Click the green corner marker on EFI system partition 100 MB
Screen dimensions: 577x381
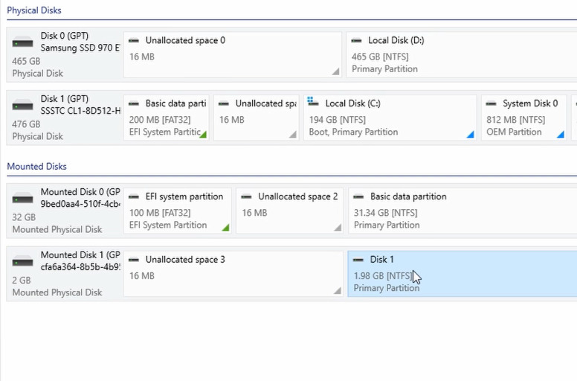pyautogui.click(x=226, y=228)
